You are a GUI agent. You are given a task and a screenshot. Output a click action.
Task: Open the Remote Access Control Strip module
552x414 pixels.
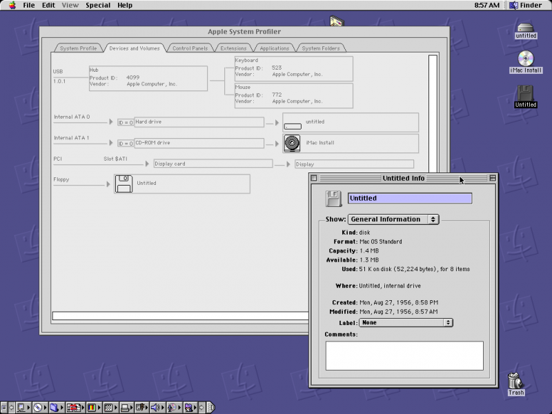click(x=141, y=408)
